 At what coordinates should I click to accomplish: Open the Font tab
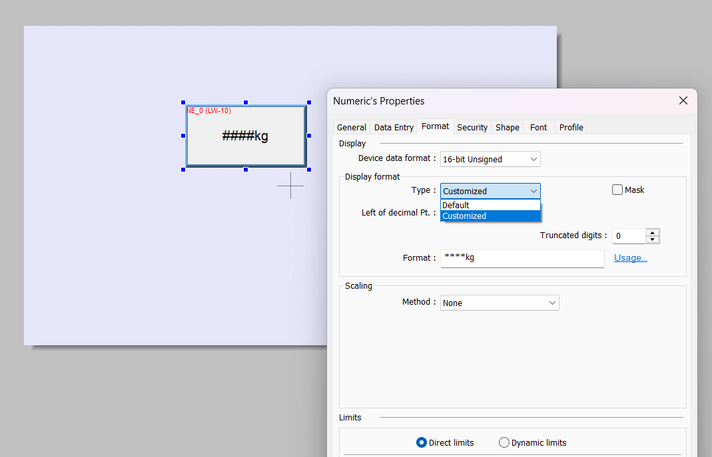(x=538, y=127)
